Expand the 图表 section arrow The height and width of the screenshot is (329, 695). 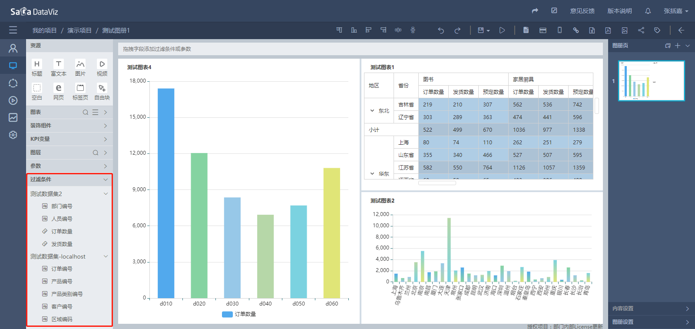(106, 112)
